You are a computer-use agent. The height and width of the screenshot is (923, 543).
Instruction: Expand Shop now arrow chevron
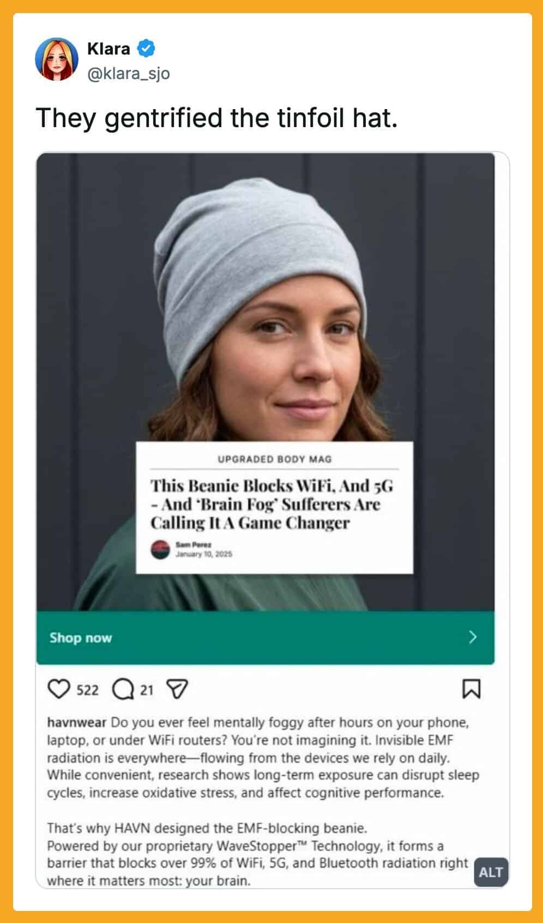click(473, 637)
